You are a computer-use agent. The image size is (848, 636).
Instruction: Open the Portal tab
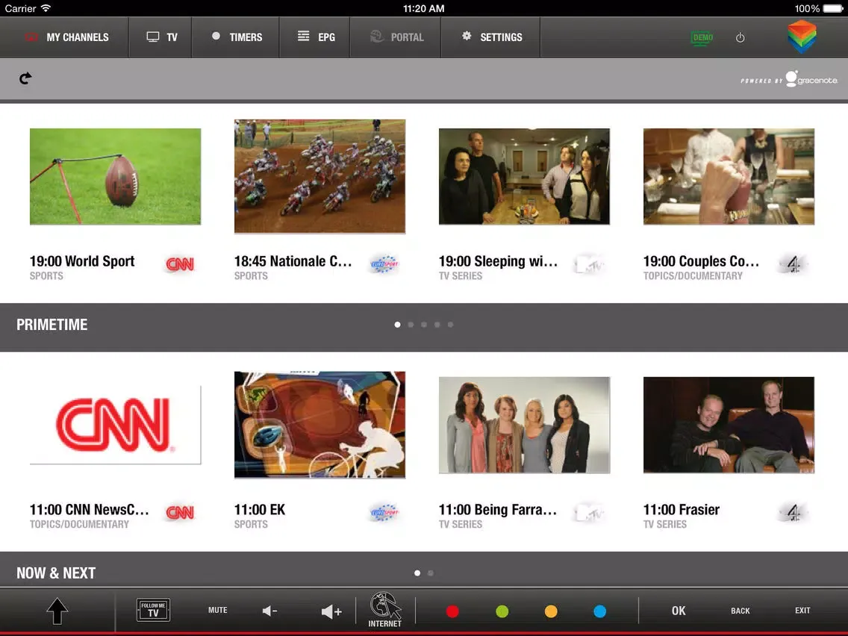[396, 37]
